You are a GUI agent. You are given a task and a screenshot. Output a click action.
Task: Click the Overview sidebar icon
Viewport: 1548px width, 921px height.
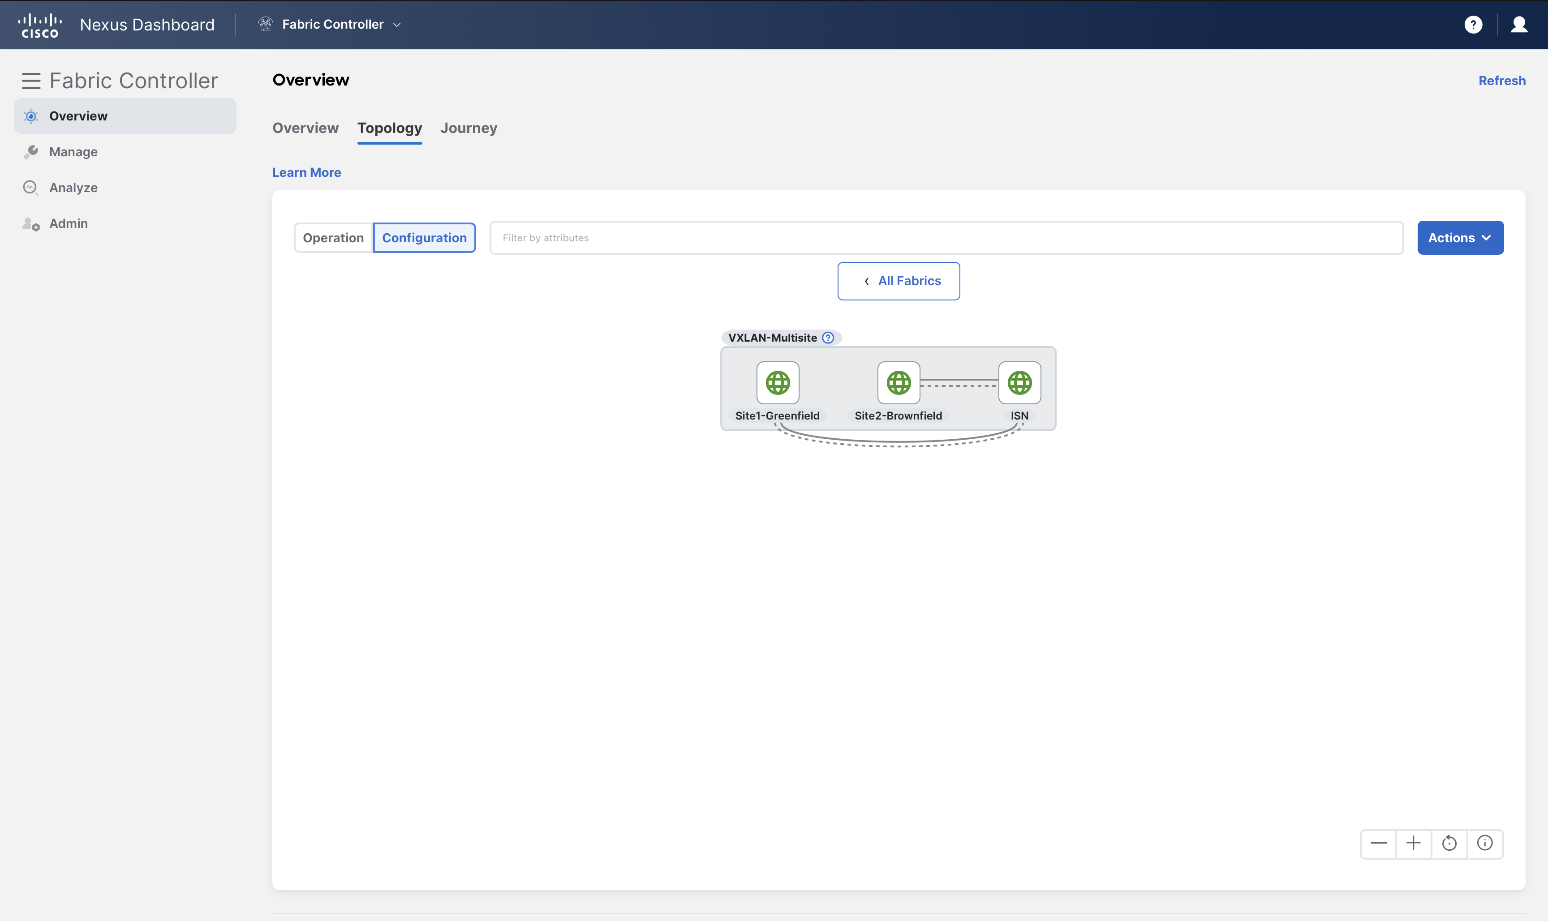click(x=30, y=116)
